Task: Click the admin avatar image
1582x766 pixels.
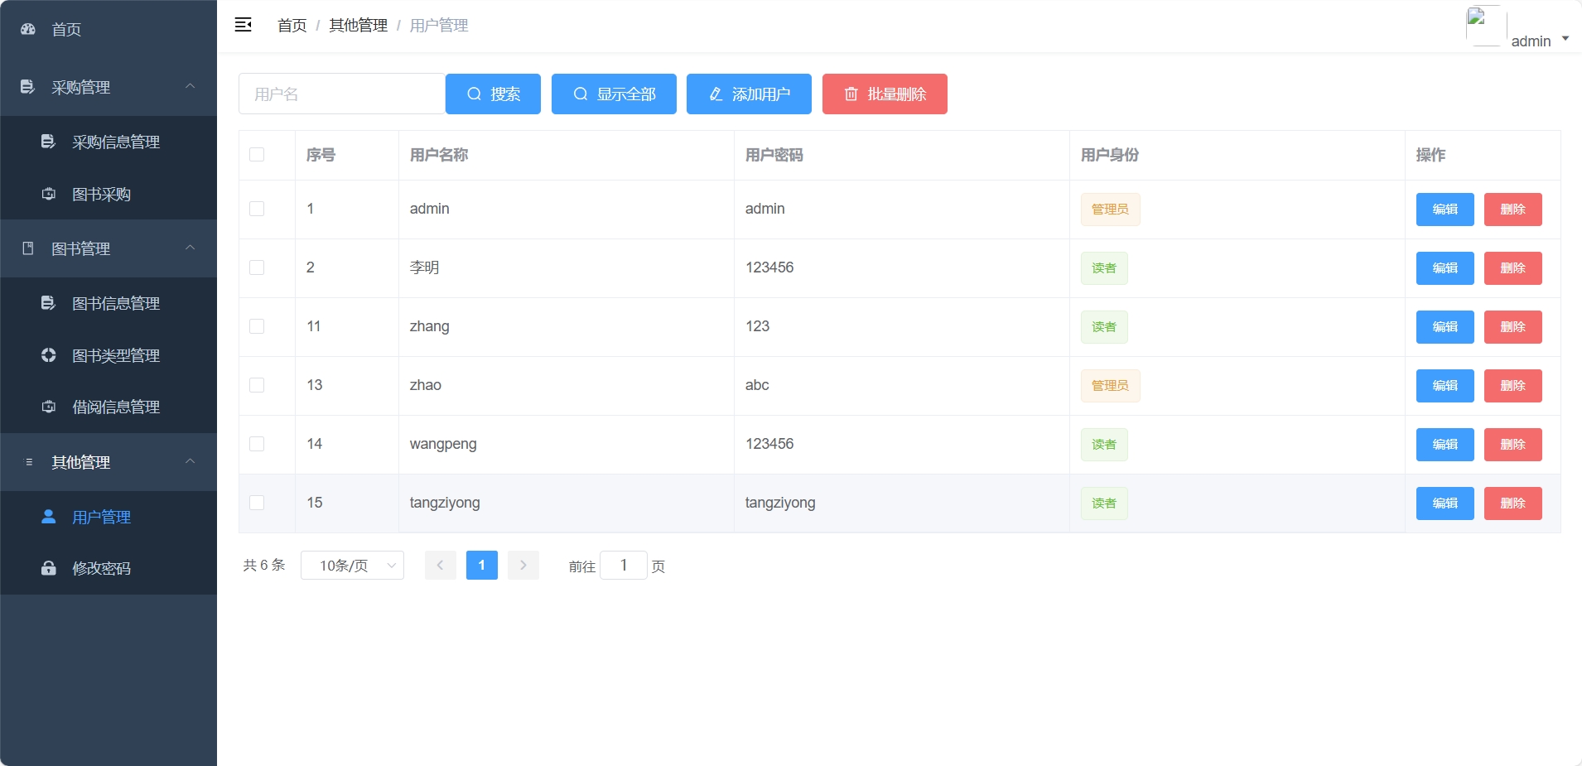Action: pos(1486,26)
